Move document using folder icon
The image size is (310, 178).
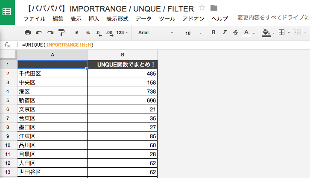[x=214, y=8]
